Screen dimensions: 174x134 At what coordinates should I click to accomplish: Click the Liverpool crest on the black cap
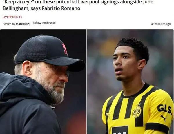(x=65, y=49)
